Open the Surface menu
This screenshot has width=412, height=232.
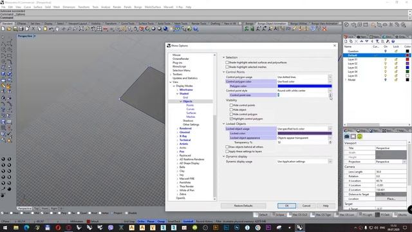tap(38, 7)
